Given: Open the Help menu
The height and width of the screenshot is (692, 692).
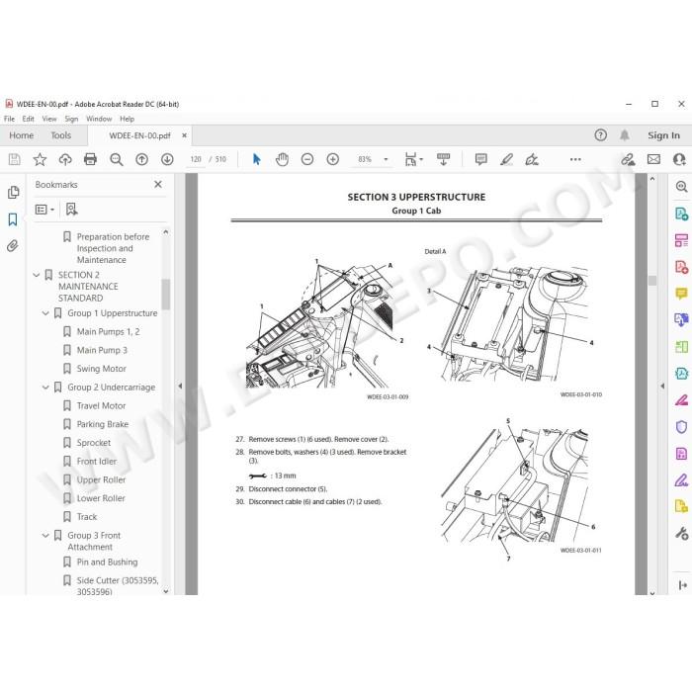Looking at the screenshot, I should (x=128, y=119).
